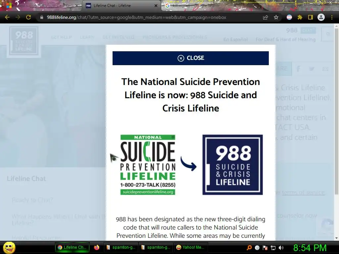
Task: Click the striped flag extension icon
Action: (x=289, y=17)
